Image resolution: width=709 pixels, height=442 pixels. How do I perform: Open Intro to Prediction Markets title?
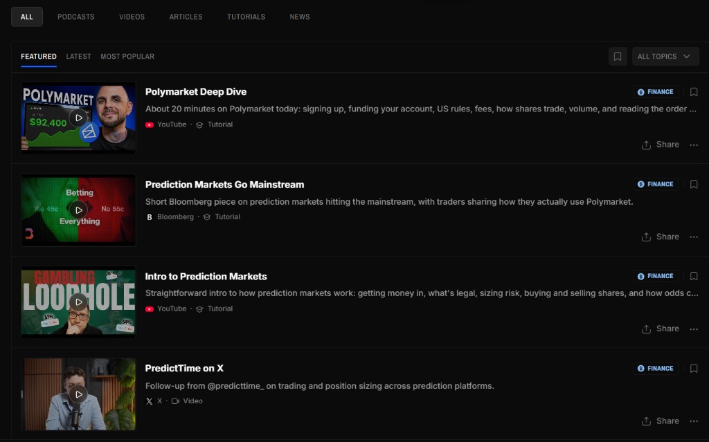click(x=206, y=276)
